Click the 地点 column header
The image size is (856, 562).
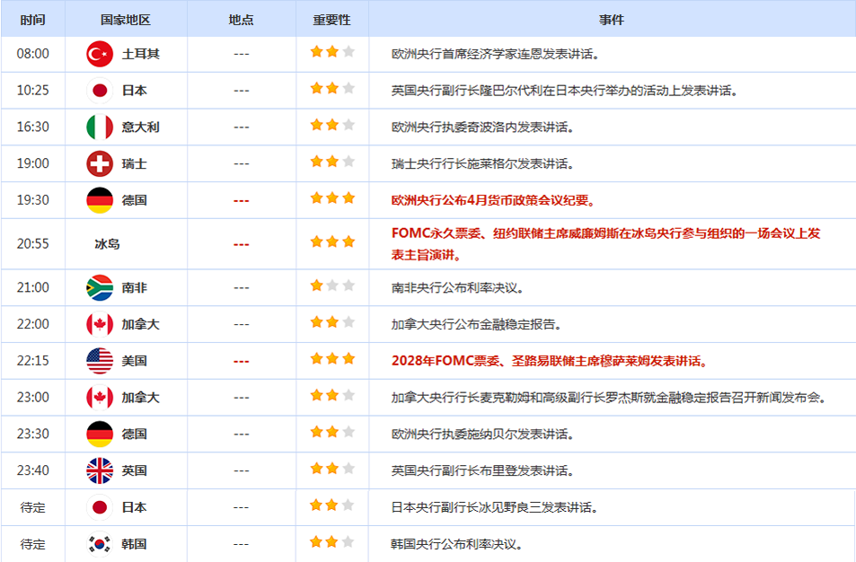242,20
